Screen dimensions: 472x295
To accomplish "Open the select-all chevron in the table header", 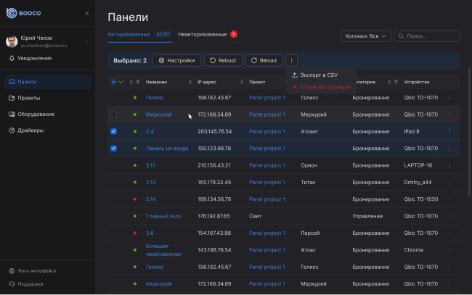I will (x=121, y=82).
